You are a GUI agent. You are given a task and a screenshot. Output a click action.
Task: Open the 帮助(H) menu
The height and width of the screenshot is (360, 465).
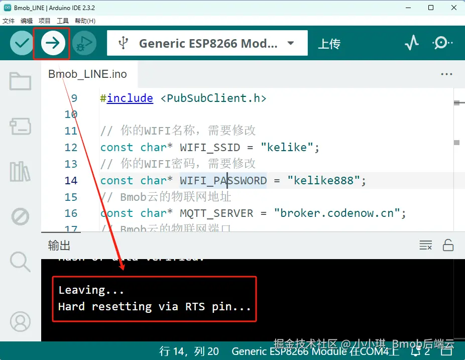(85, 21)
